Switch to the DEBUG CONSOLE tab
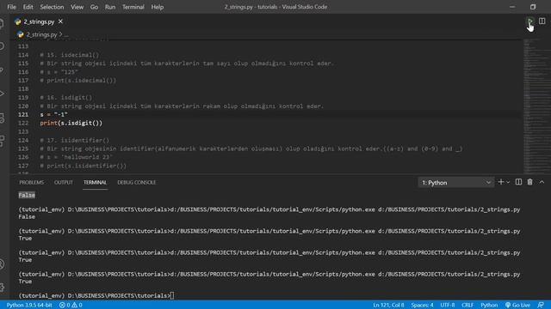551x309 pixels. (136, 183)
